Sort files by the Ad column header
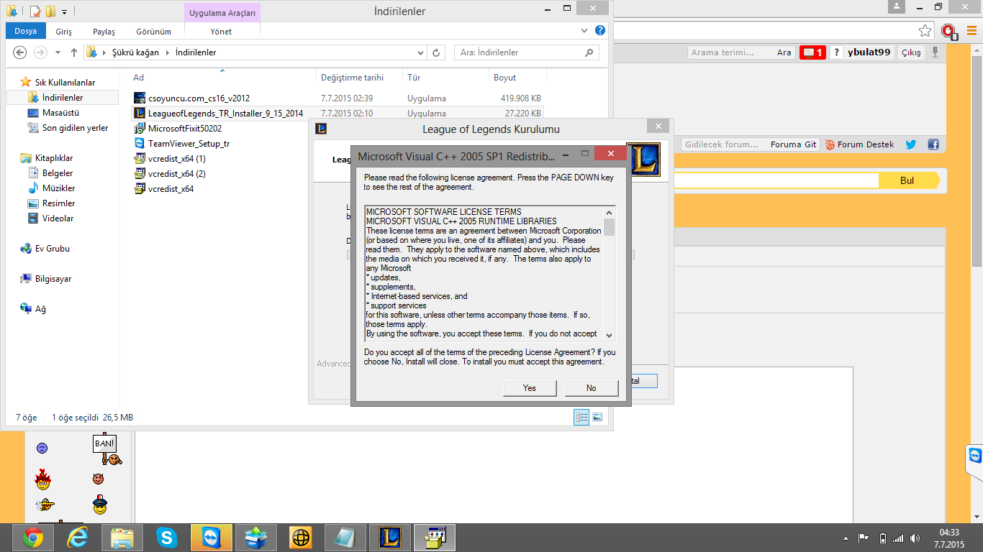This screenshot has height=552, width=983. click(138, 78)
